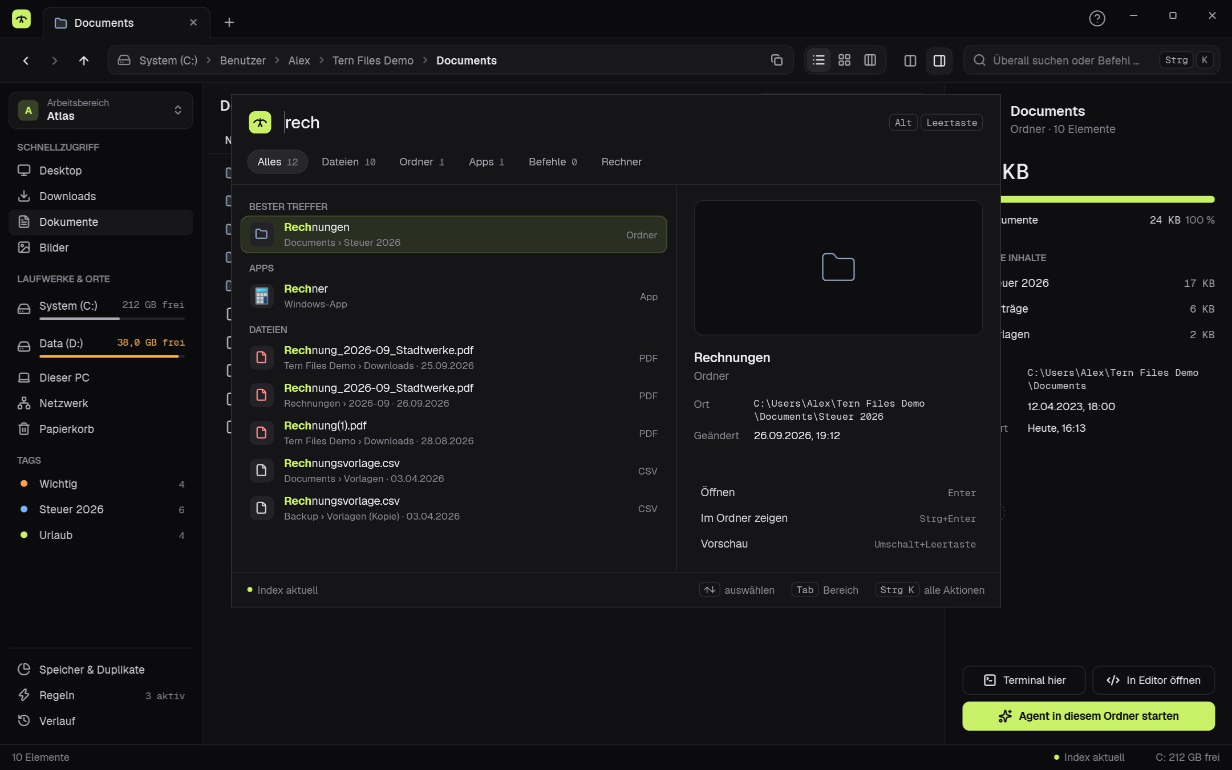Open new tab with plus icon
This screenshot has width=1232, height=770.
(x=229, y=22)
